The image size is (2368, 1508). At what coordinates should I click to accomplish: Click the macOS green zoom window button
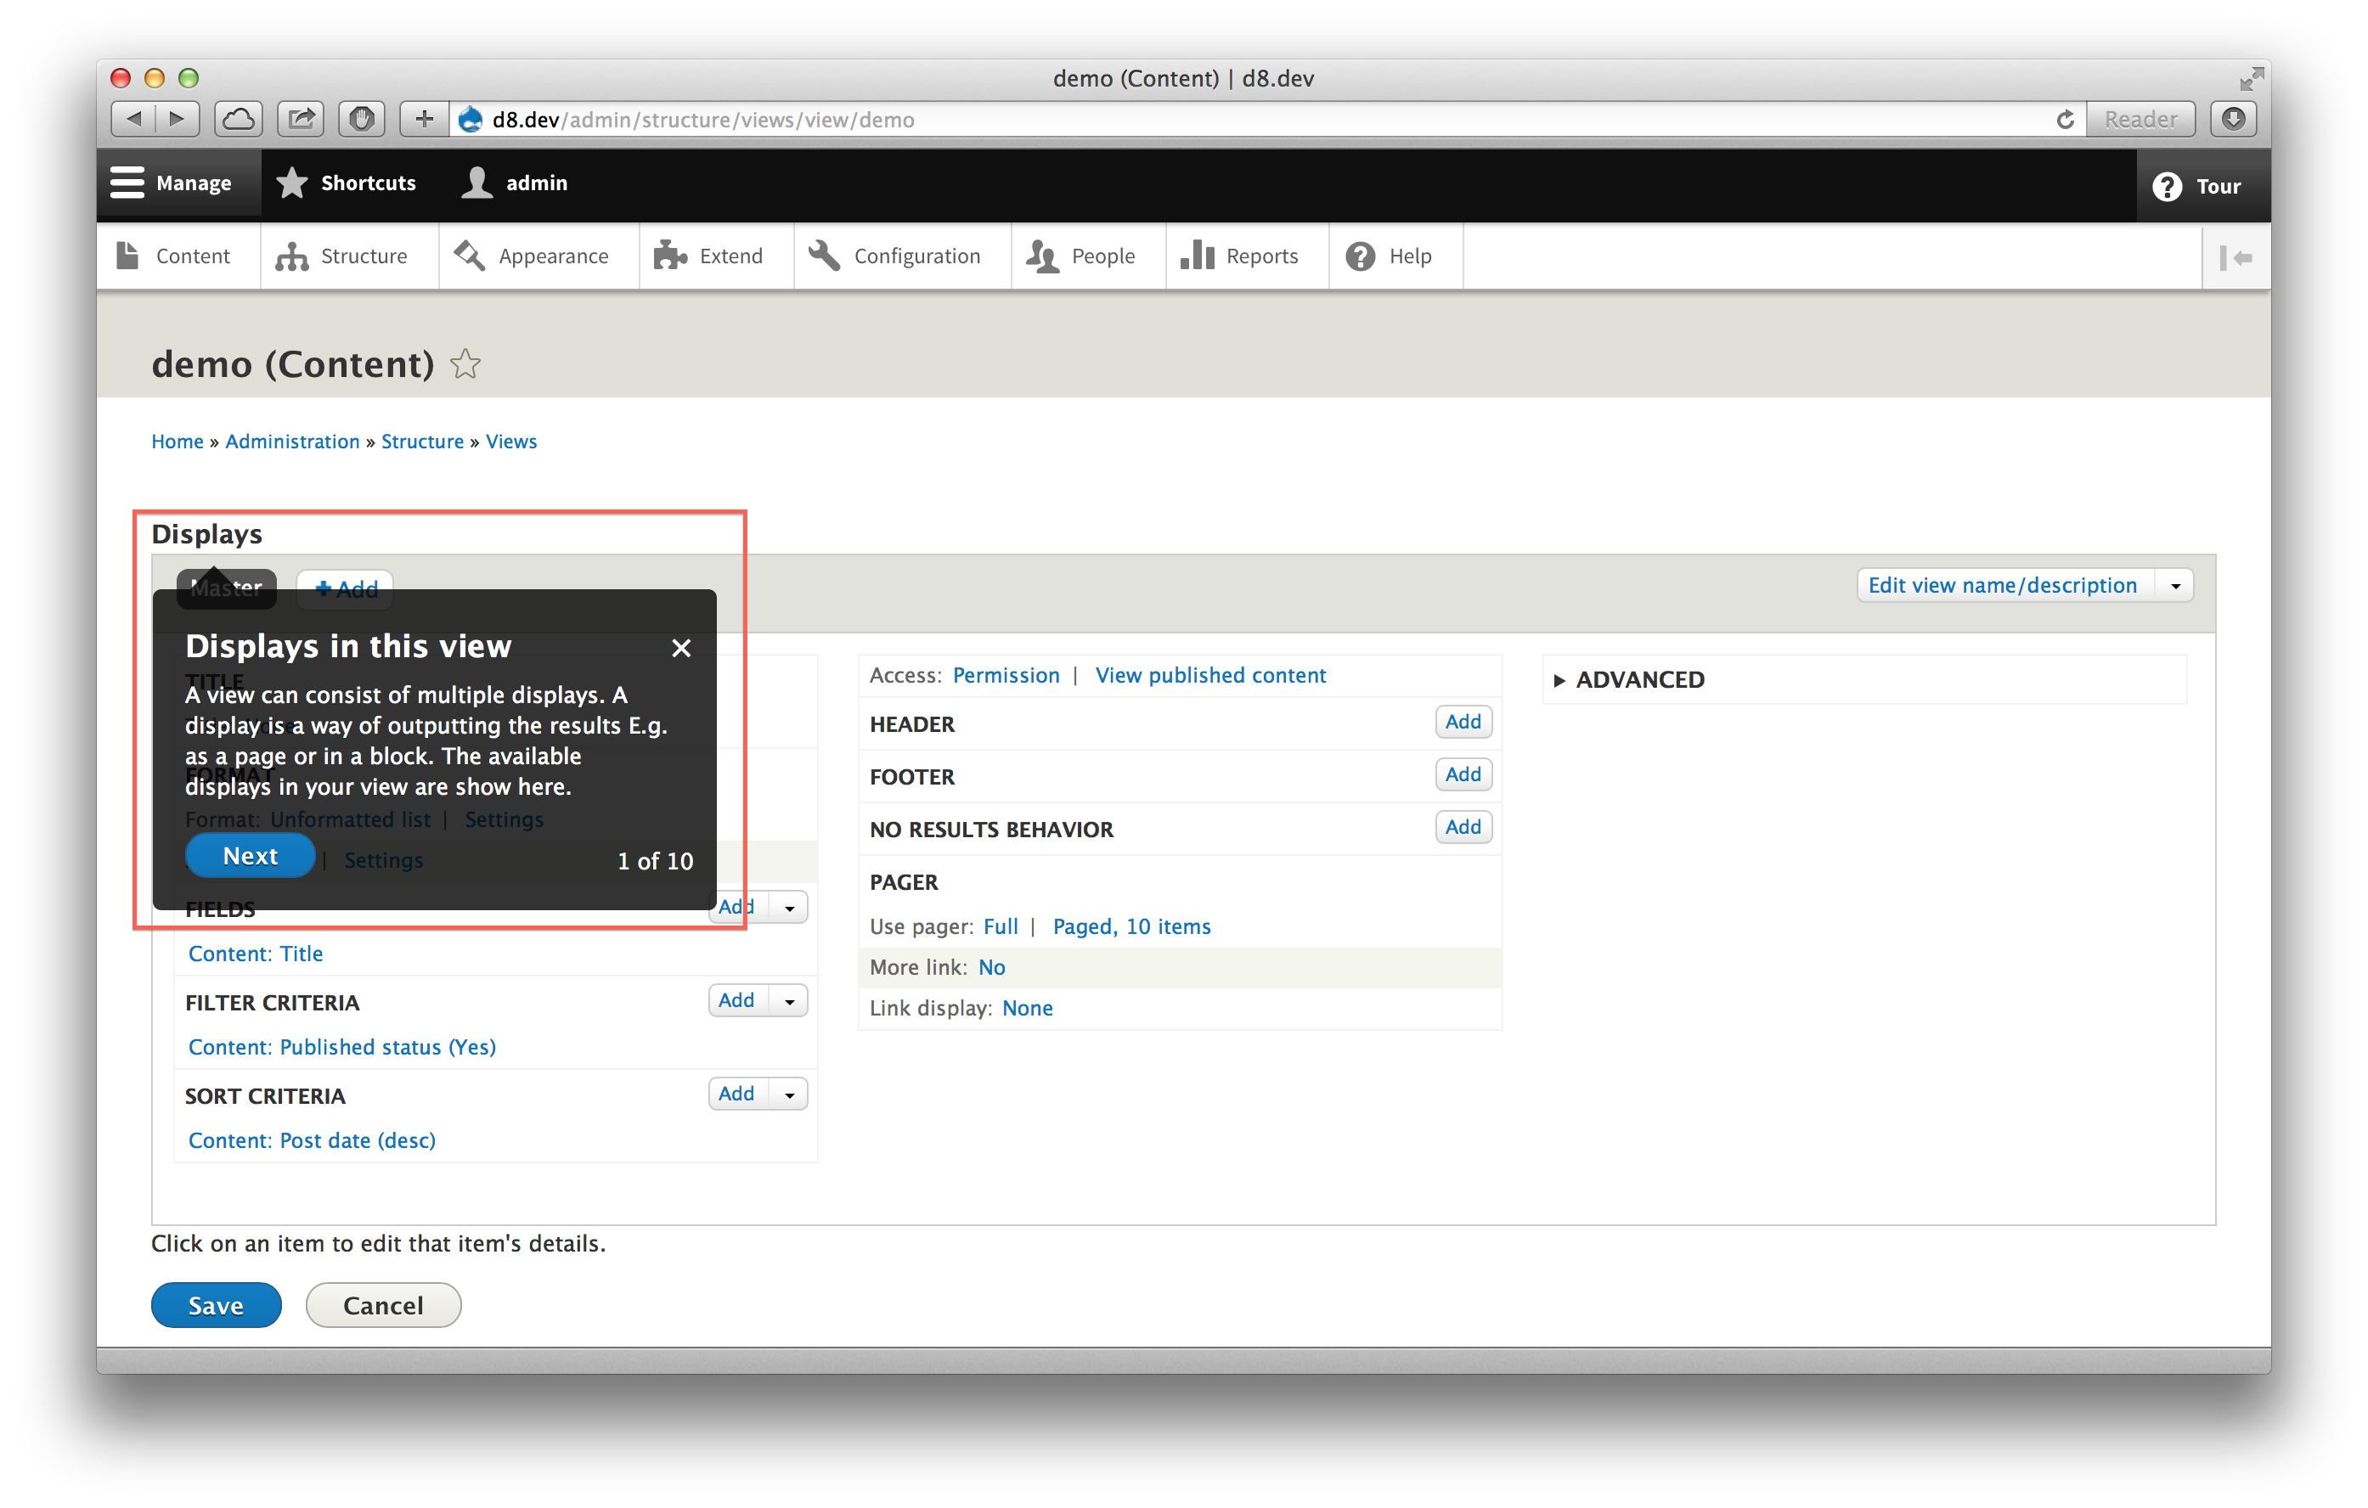[x=189, y=77]
